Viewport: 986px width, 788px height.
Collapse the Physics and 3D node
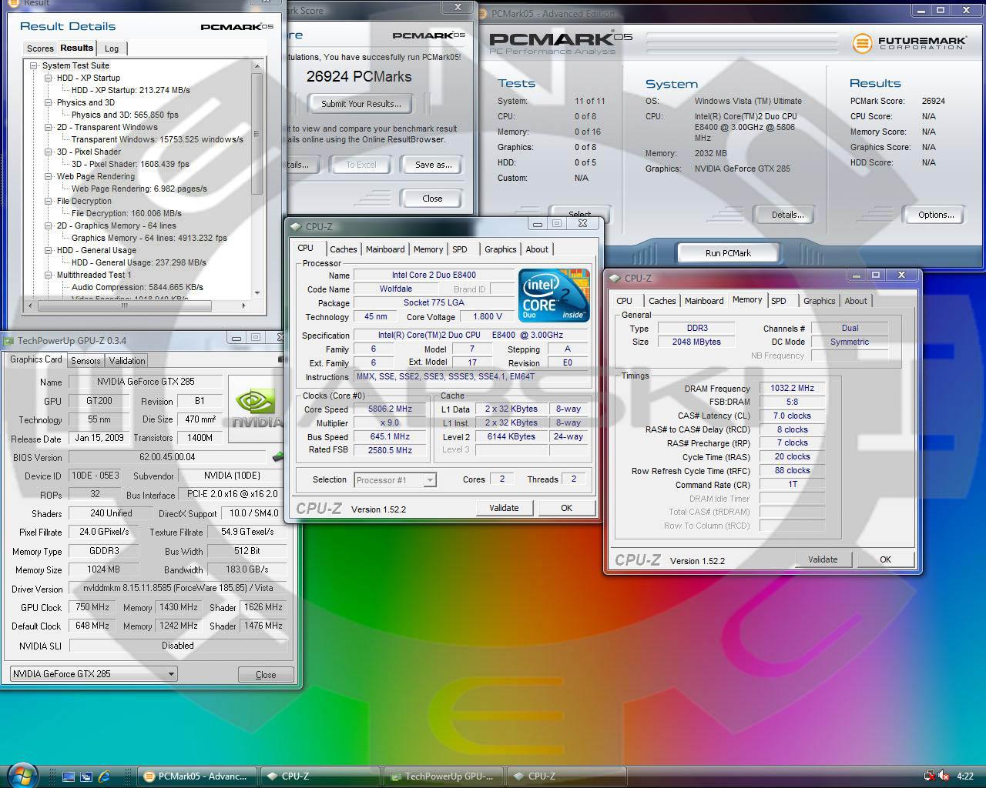pos(49,102)
